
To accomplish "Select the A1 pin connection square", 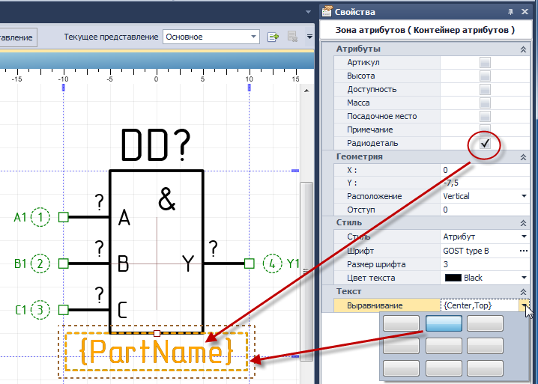I will (x=64, y=217).
